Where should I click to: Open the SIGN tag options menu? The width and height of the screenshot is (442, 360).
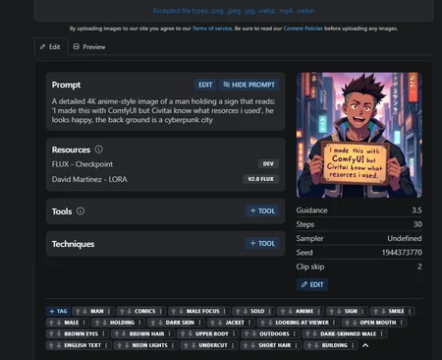362,311
